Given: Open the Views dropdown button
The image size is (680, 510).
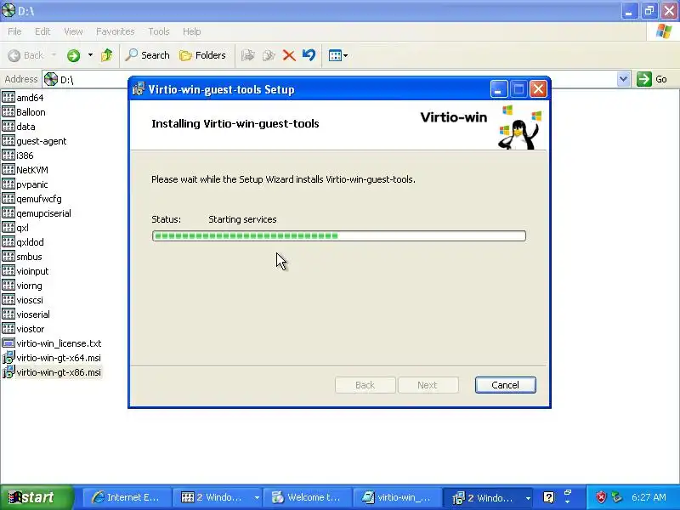Looking at the screenshot, I should [337, 55].
